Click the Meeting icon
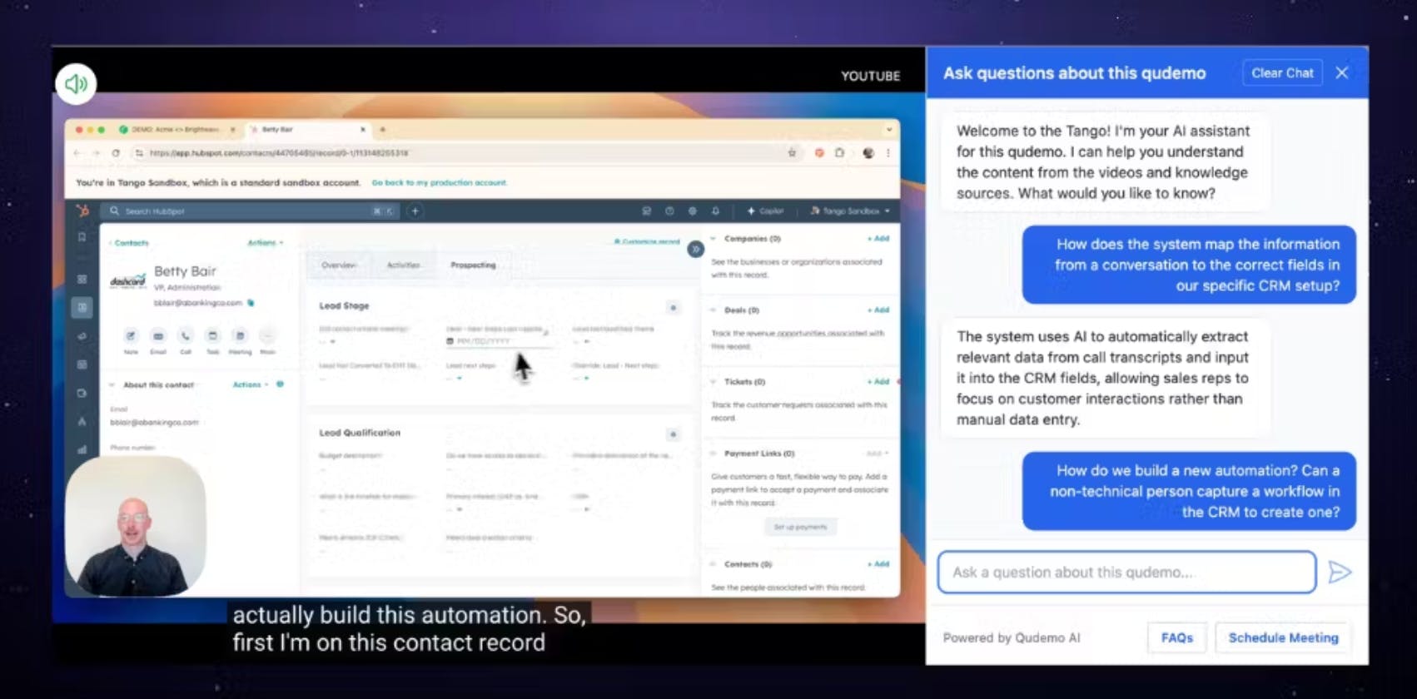The width and height of the screenshot is (1417, 699). (x=240, y=336)
